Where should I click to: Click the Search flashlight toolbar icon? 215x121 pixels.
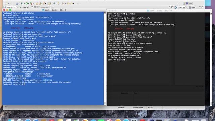(x=44, y=3)
